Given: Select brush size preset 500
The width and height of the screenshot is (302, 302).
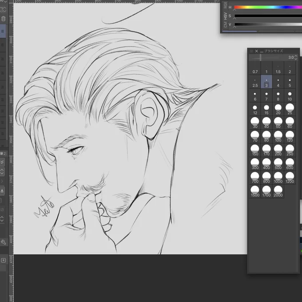Looking at the screenshot, I should pos(278,164).
